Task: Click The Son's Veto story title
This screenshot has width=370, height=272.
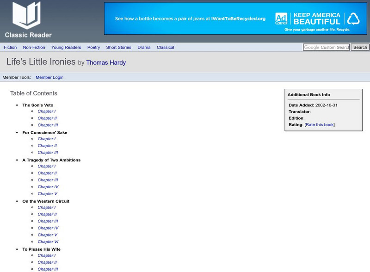Action: (x=38, y=105)
